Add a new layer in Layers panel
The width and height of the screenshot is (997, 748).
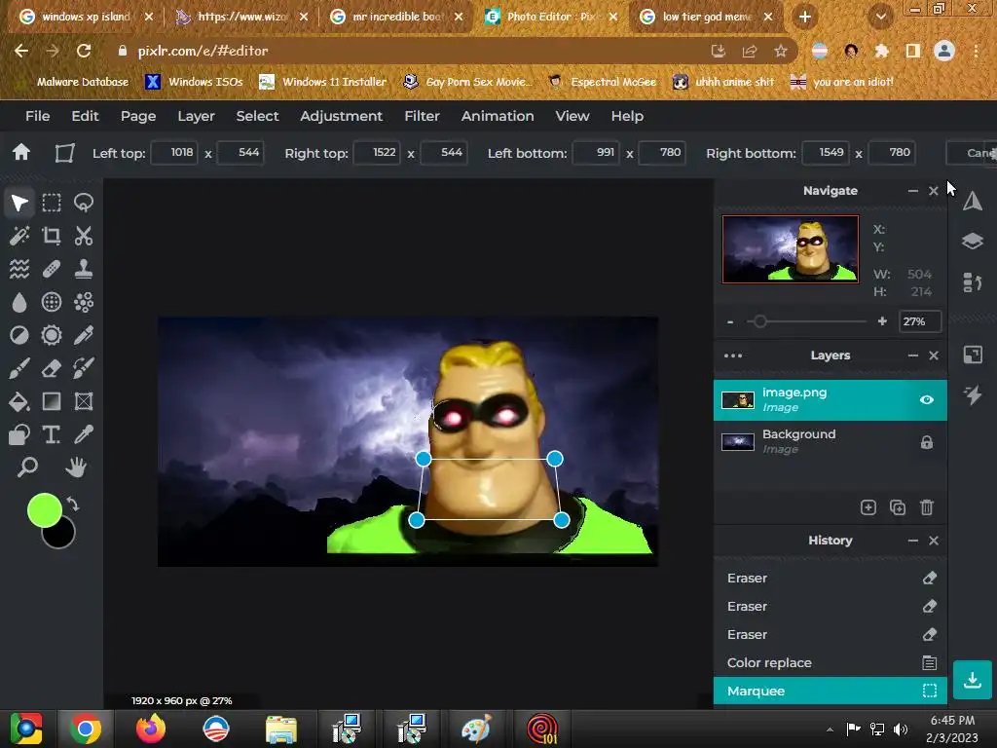868,506
